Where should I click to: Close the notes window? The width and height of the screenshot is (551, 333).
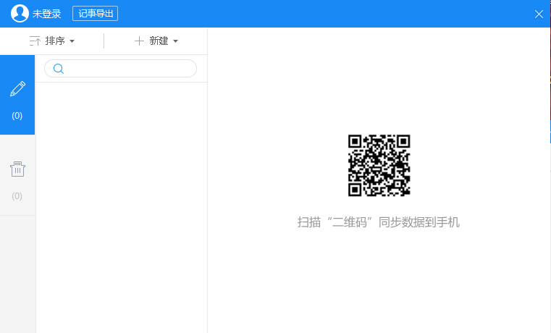click(x=539, y=14)
